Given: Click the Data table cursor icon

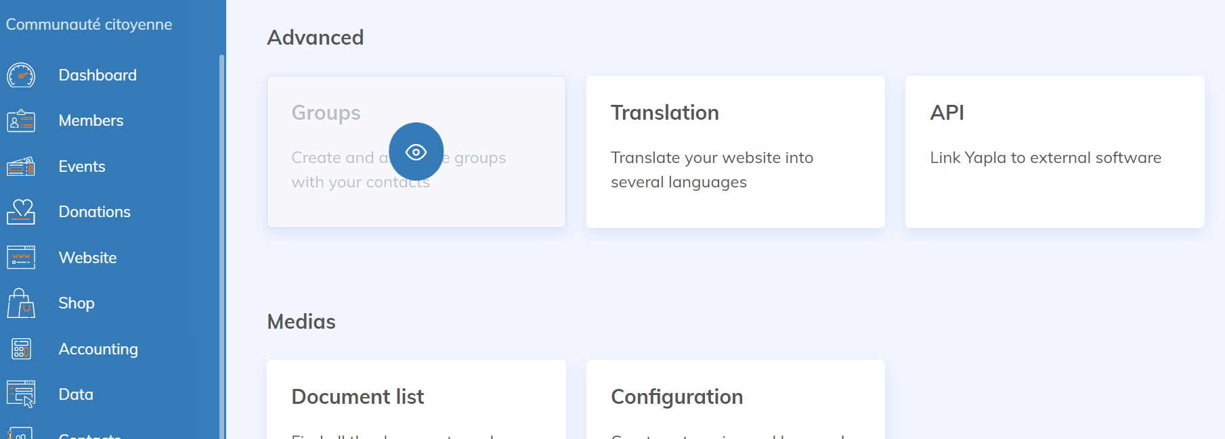Looking at the screenshot, I should click(21, 394).
